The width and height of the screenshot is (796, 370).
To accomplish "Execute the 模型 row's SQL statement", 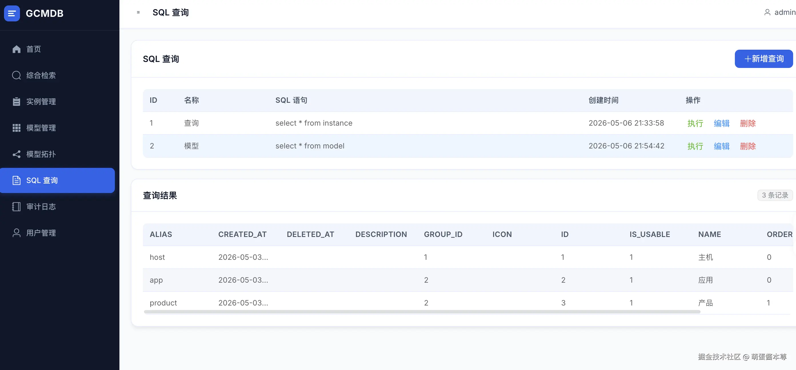I will click(x=695, y=146).
